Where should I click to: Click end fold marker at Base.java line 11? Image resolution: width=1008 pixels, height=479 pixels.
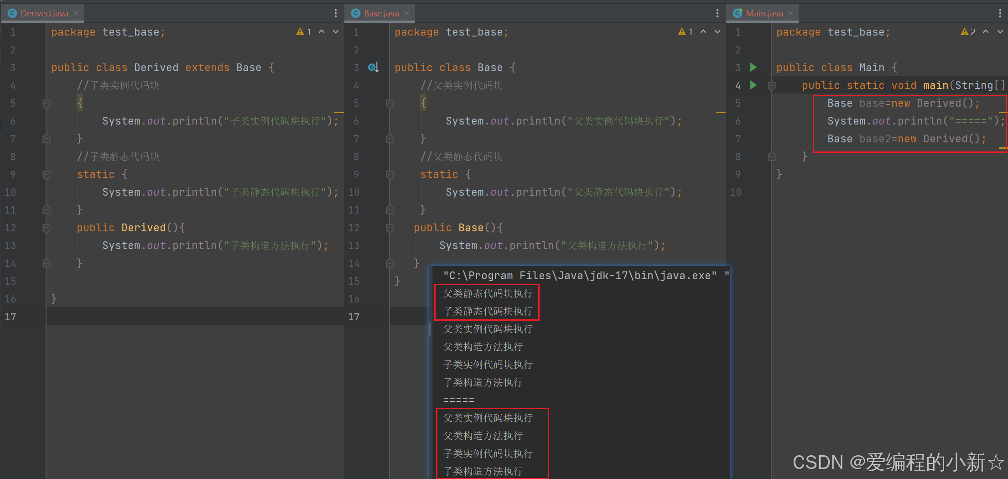click(x=390, y=210)
